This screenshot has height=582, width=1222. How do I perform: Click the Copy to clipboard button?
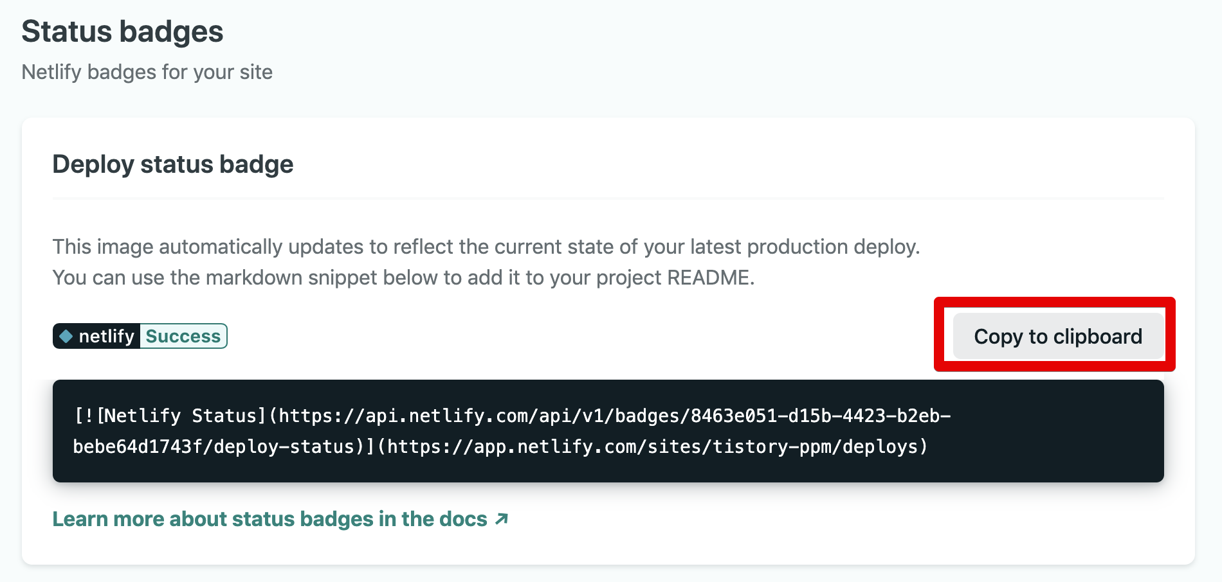pos(1058,336)
